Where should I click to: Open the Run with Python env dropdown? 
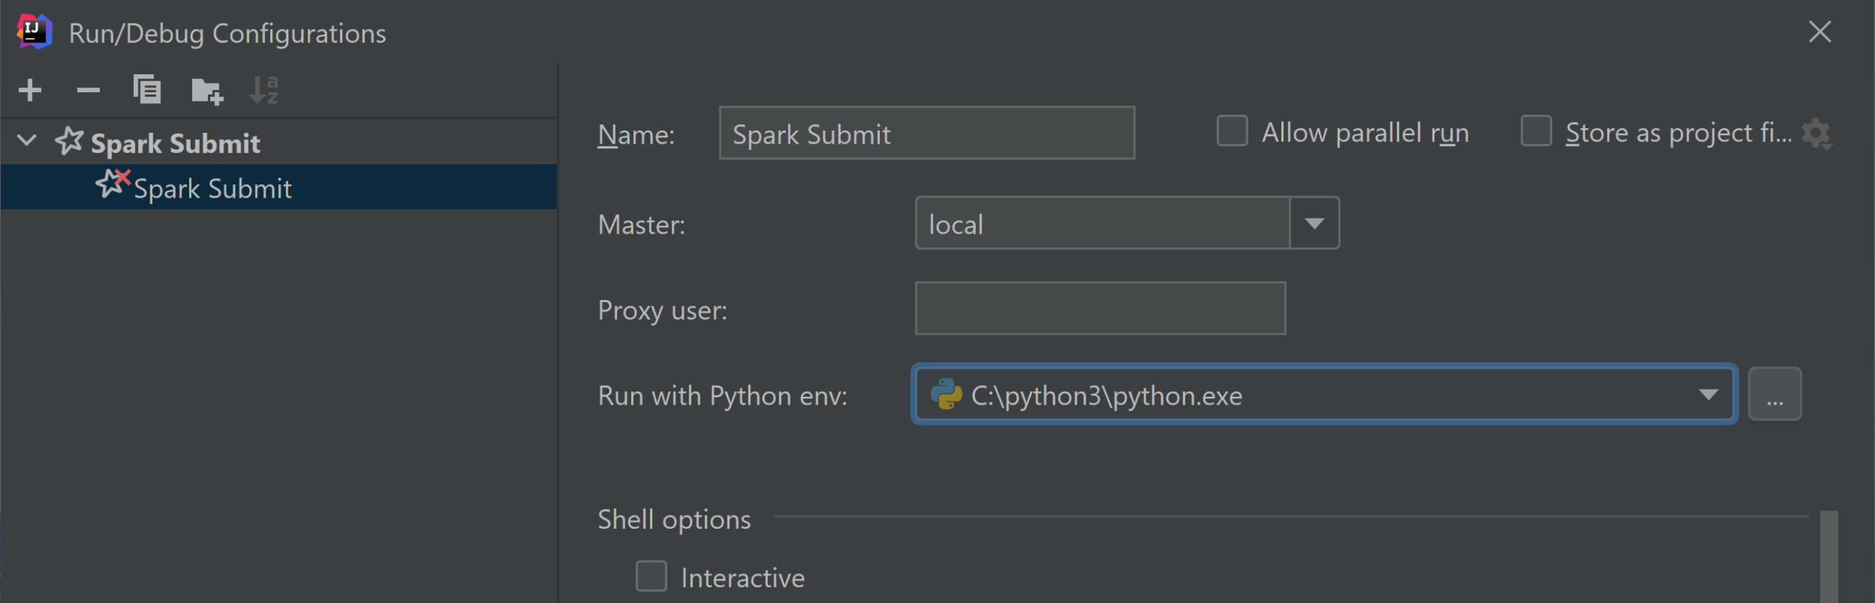point(1709,394)
